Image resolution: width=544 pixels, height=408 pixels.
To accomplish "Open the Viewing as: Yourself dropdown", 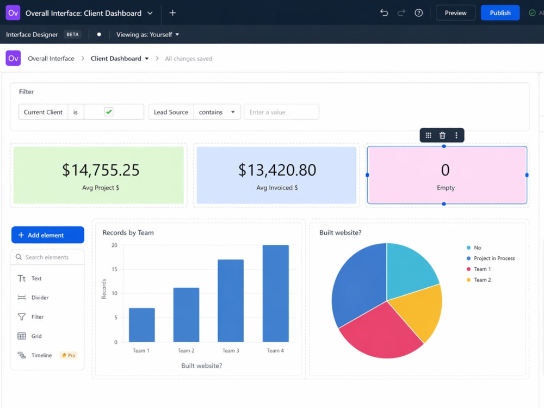I will click(x=147, y=34).
